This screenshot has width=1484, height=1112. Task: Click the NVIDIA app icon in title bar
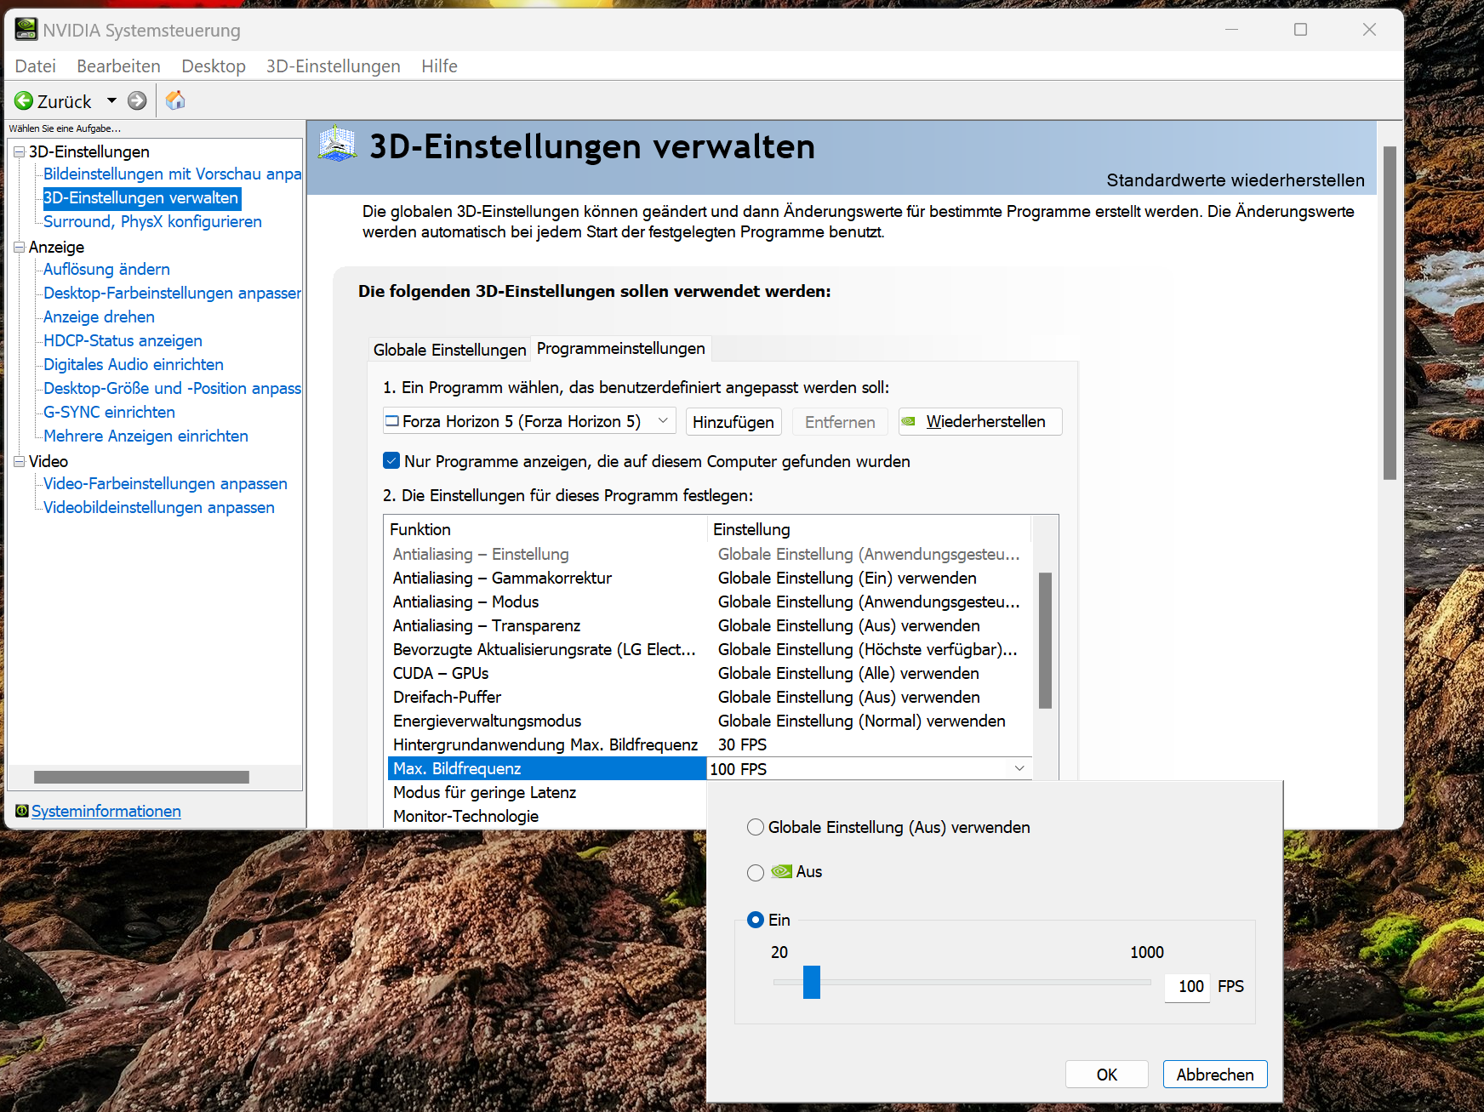[26, 30]
